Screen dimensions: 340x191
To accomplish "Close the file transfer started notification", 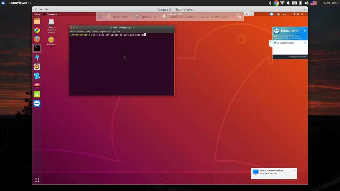I will pyautogui.click(x=294, y=170).
